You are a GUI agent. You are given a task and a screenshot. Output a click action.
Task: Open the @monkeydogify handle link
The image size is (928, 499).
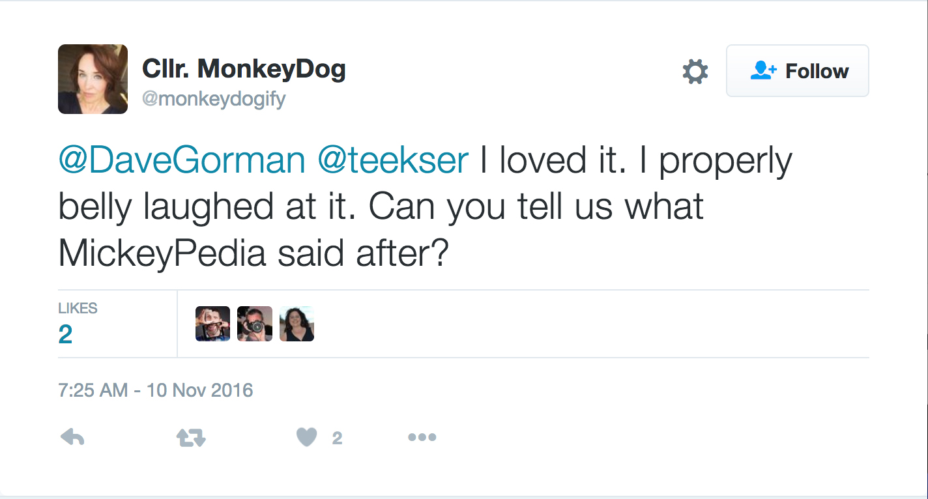pyautogui.click(x=214, y=100)
